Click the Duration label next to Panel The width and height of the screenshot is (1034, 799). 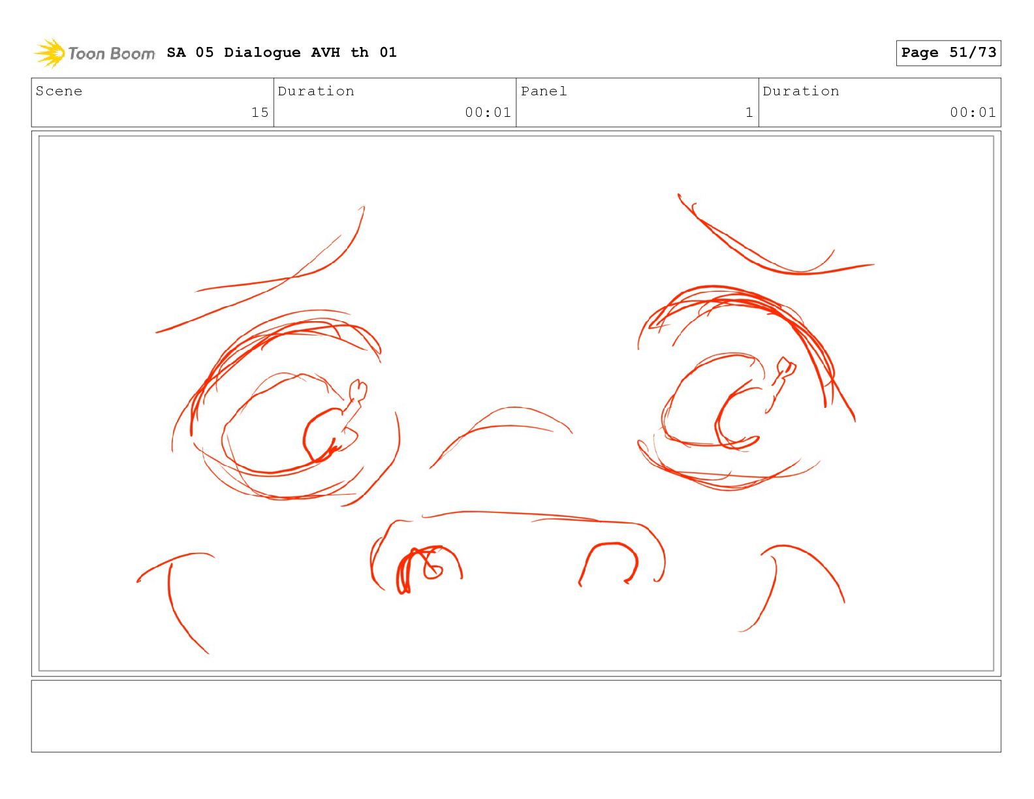(x=801, y=91)
